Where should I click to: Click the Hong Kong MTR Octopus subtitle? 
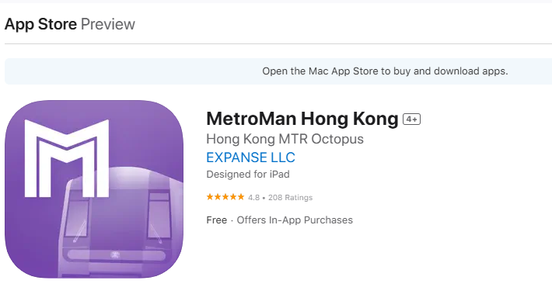pos(285,139)
